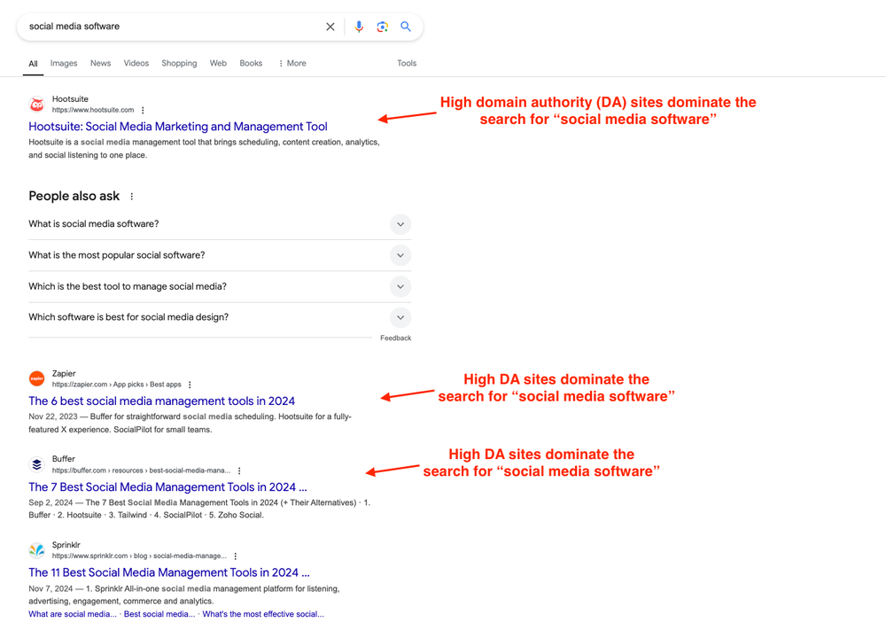Click inside the "social media software" search field
Image resolution: width=886 pixels, height=630 pixels.
(169, 27)
